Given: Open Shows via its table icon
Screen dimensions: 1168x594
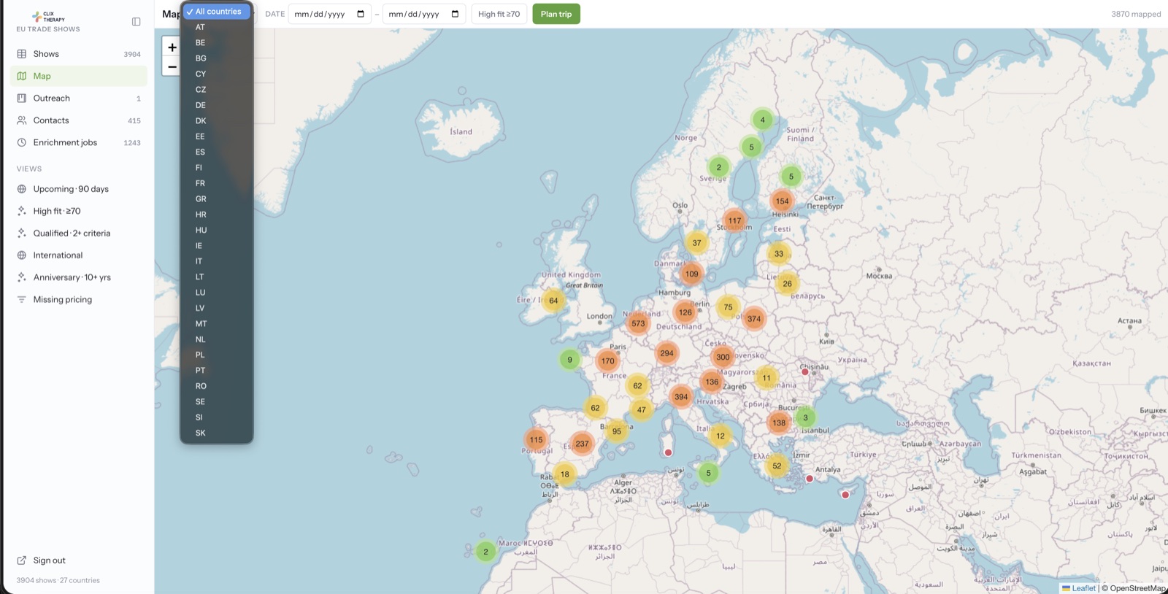Looking at the screenshot, I should tap(22, 54).
